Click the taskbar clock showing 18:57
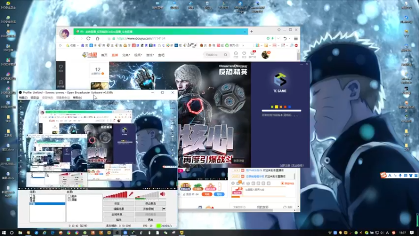Screen dimensions: 419x236 coord(402,233)
